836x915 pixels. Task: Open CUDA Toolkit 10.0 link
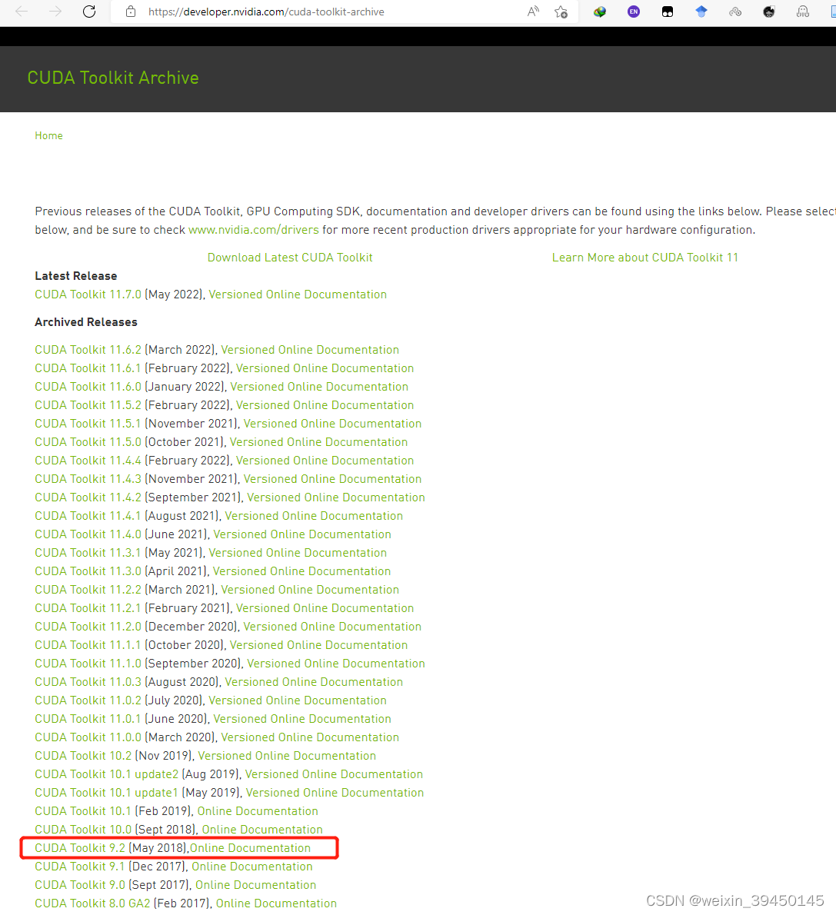point(84,829)
